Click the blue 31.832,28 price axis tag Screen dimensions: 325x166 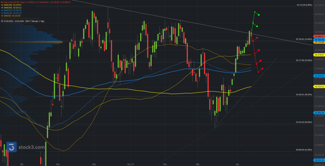click(319, 113)
